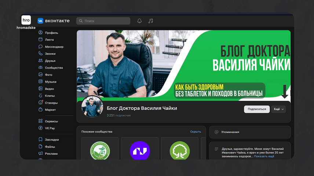
Task: Open the 3 251 подписчик followers link
Action: coord(118,115)
